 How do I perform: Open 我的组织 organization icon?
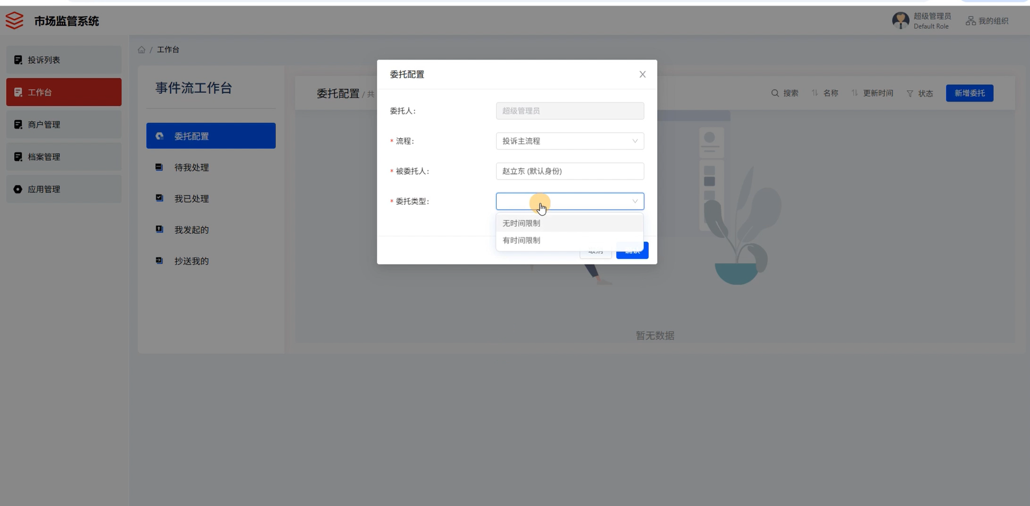970,21
